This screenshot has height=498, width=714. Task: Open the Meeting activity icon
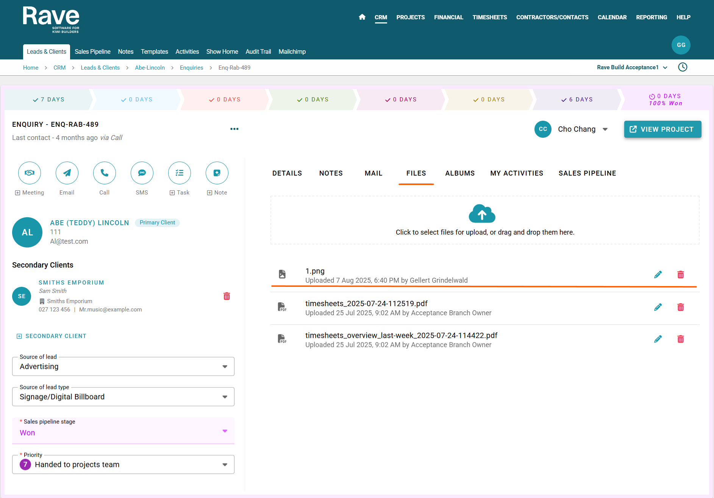click(30, 173)
